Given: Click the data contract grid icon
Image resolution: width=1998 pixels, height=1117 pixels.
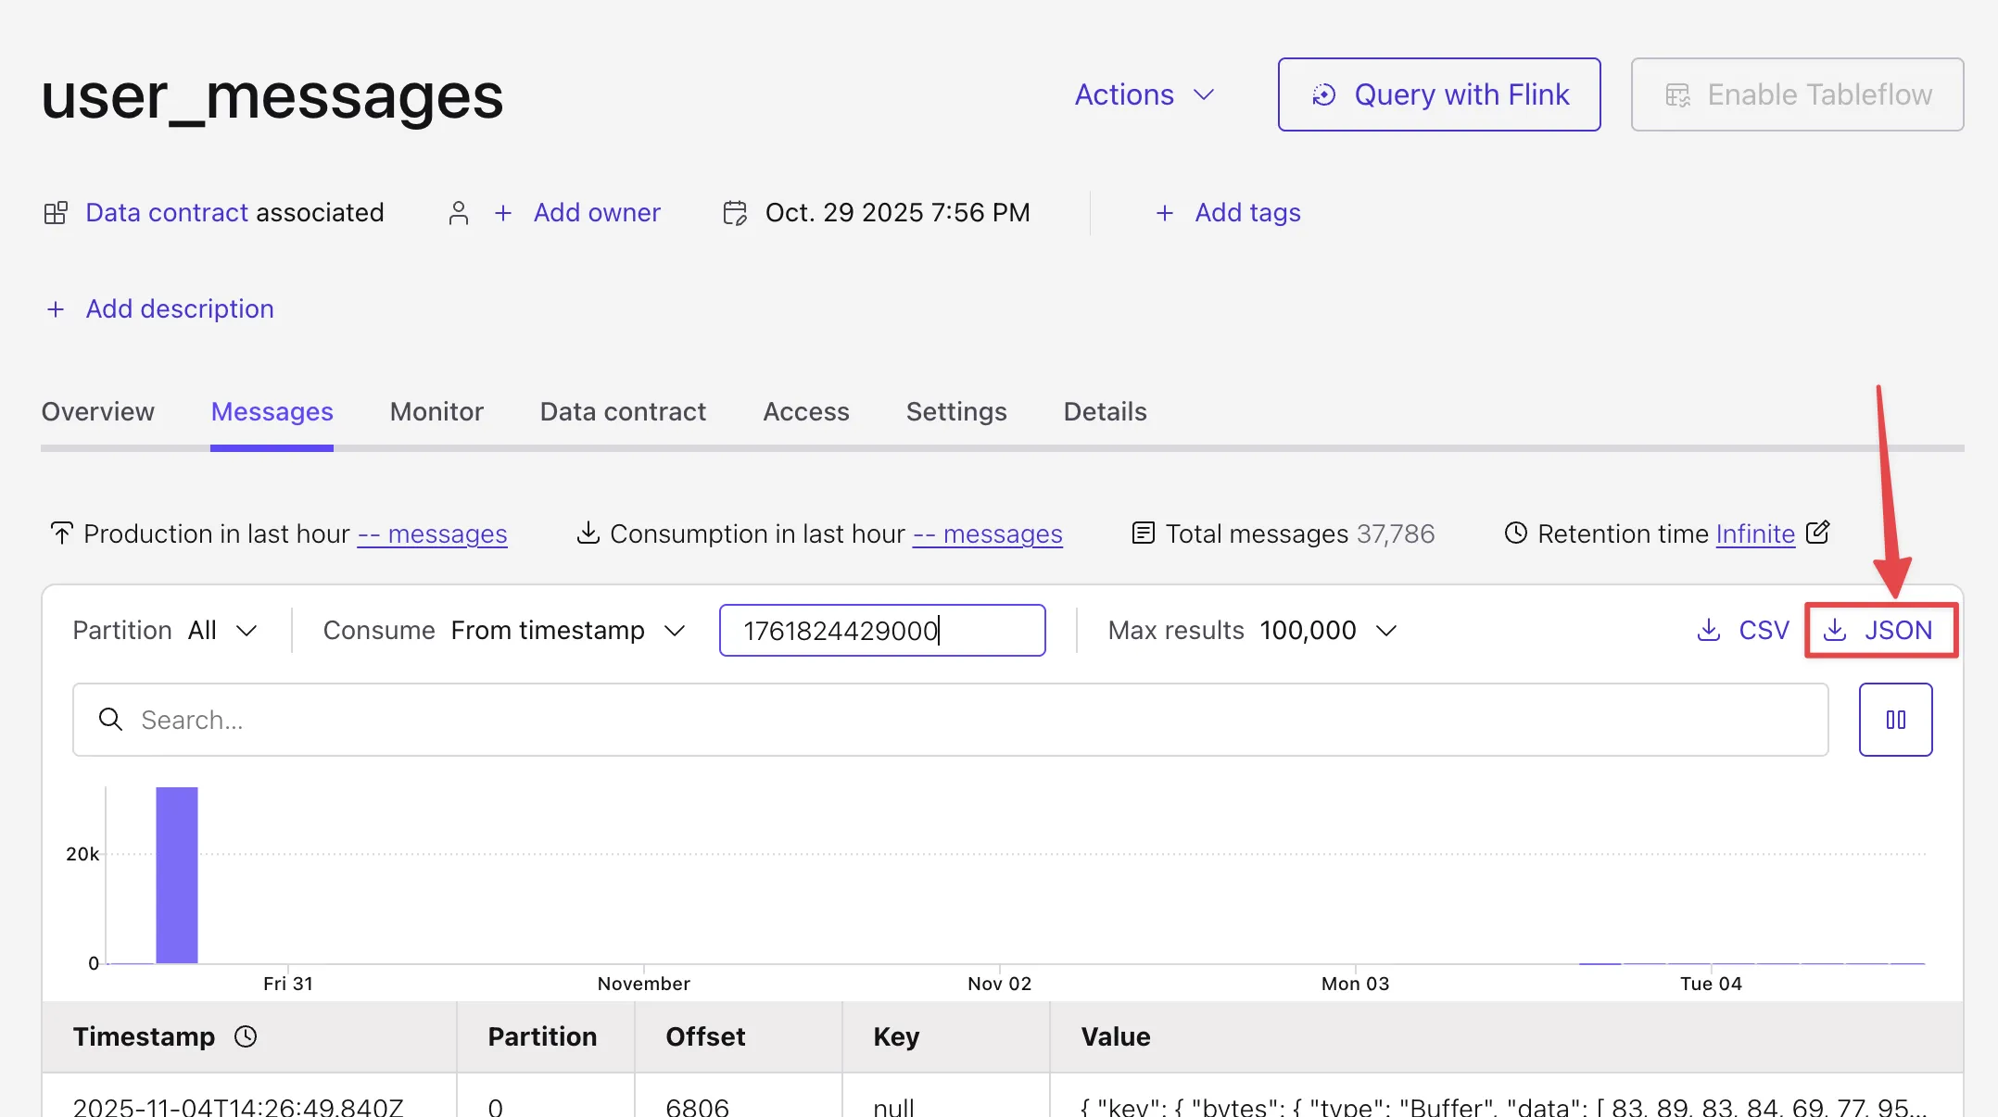Looking at the screenshot, I should [56, 213].
